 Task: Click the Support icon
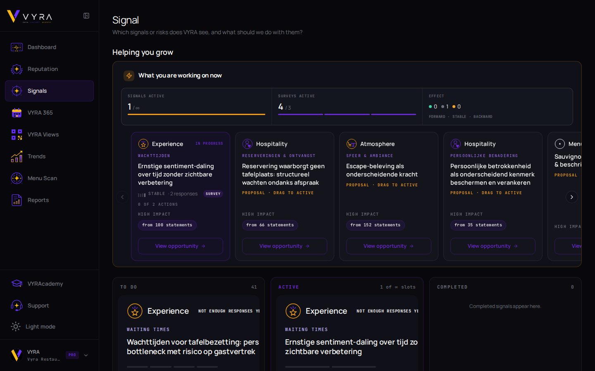coord(17,305)
